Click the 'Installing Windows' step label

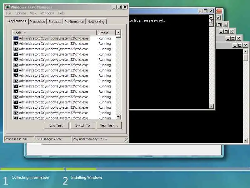(87, 177)
